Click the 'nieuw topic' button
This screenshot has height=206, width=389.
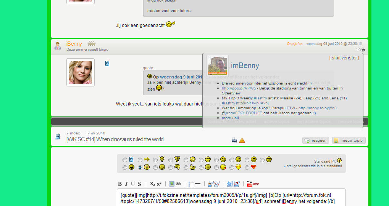pos(349,141)
